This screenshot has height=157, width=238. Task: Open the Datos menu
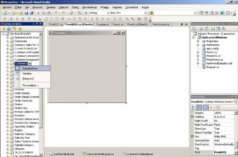75,7
